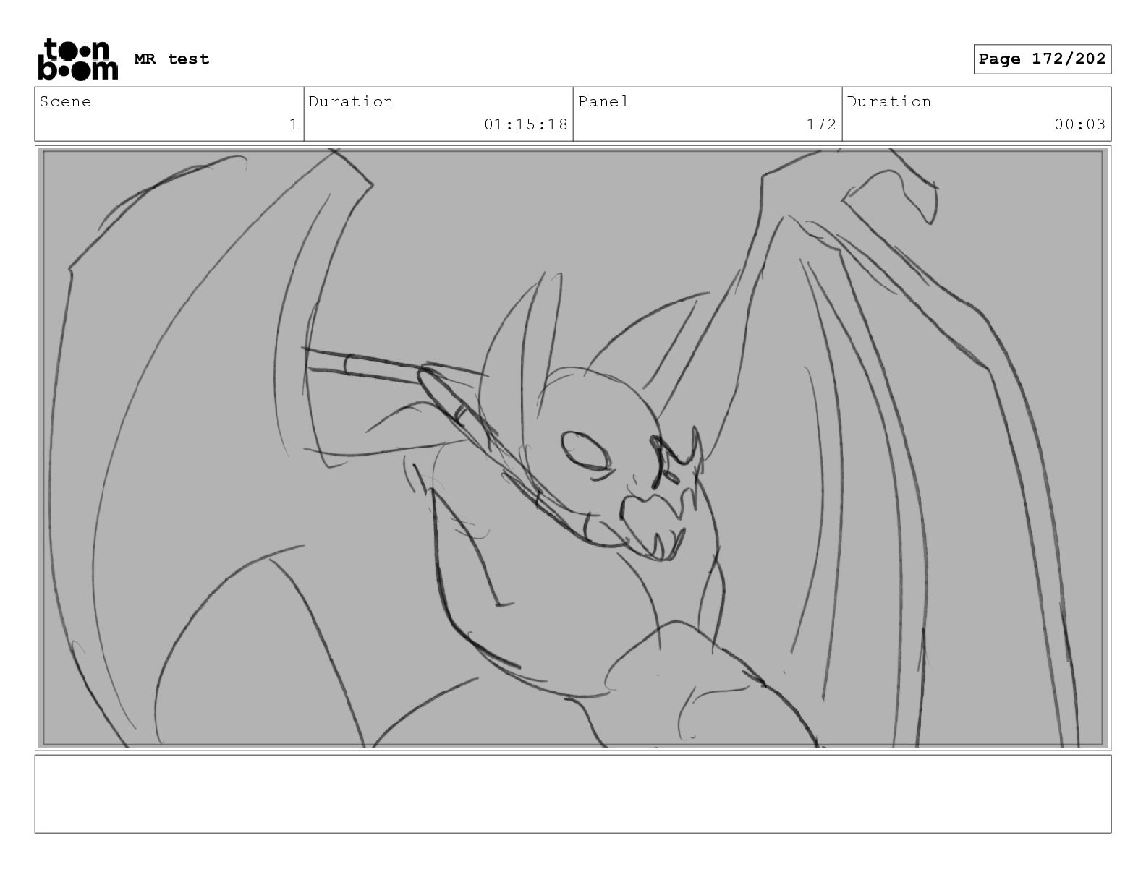
Task: Click the Panel header label
Action: coord(603,102)
